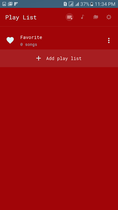This screenshot has height=210, width=118.
Task: Open the playlist queue tab icon
Action: coord(69,17)
